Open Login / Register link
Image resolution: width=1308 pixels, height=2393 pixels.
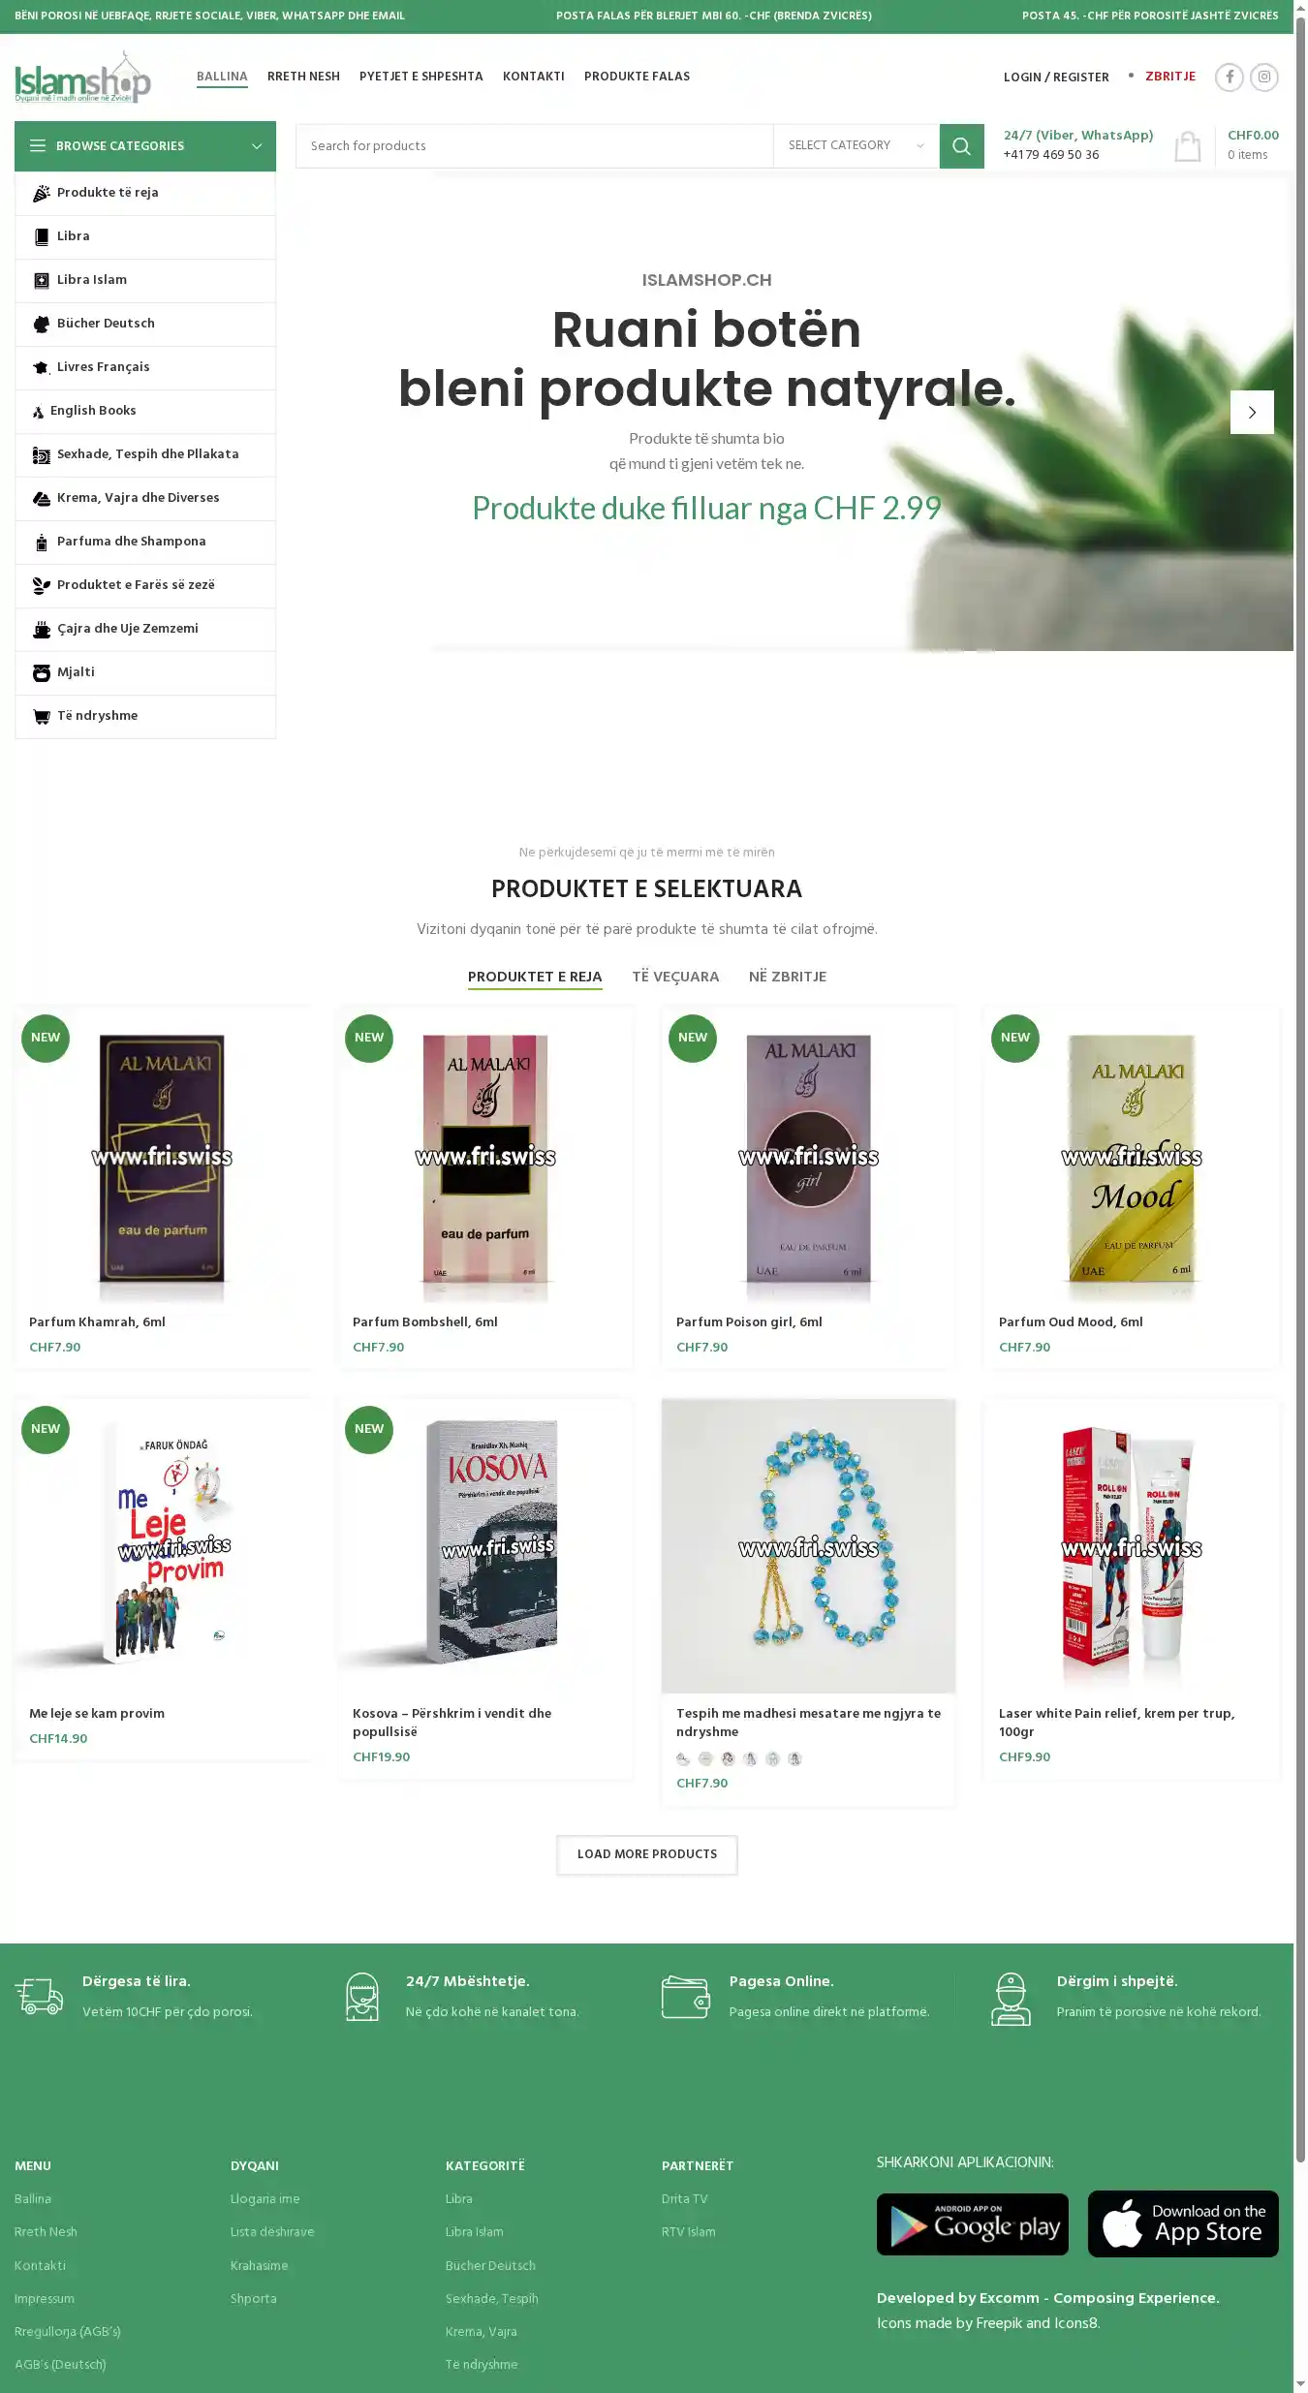1056,77
